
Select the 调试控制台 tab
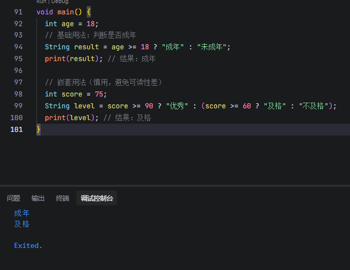coord(96,198)
